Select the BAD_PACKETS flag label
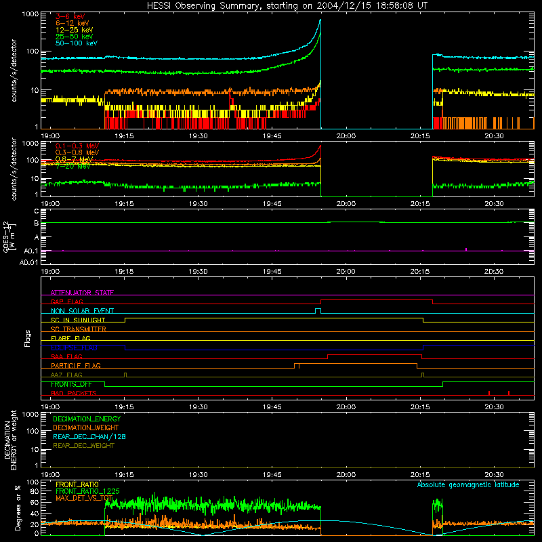The image size is (542, 542). [x=74, y=393]
